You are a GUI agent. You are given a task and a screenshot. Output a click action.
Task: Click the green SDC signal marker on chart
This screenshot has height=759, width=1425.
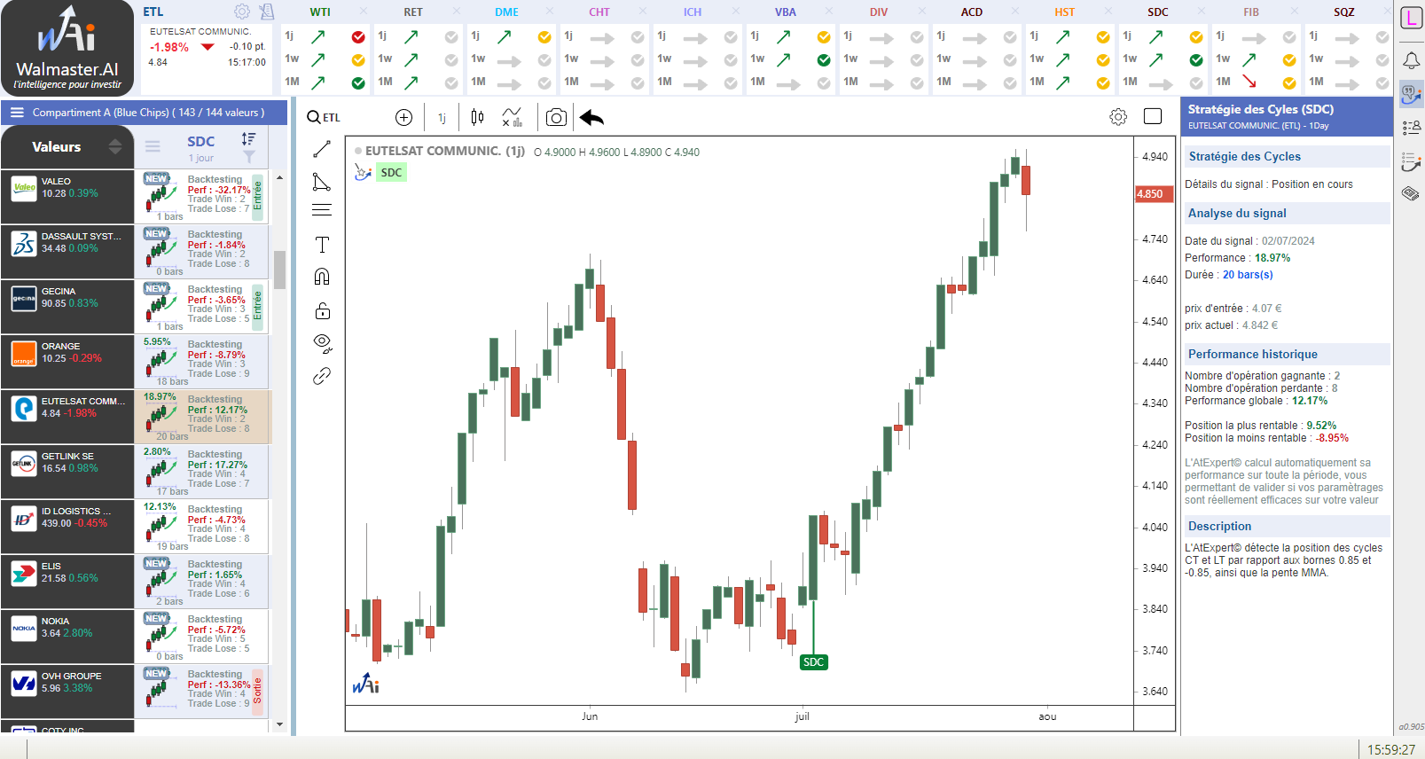tap(813, 661)
